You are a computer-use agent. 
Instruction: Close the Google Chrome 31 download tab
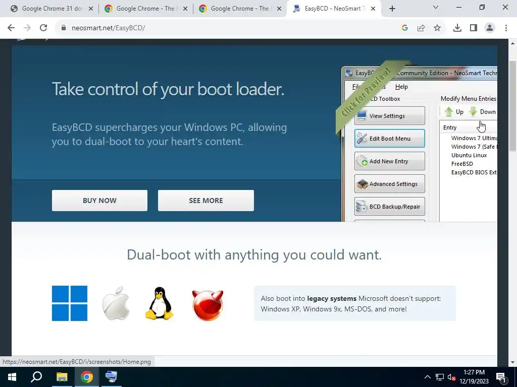(x=91, y=9)
